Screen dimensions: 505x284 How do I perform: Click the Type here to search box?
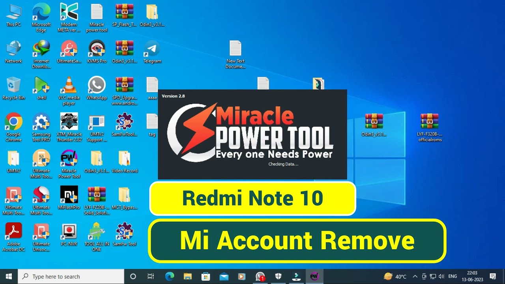coord(71,277)
